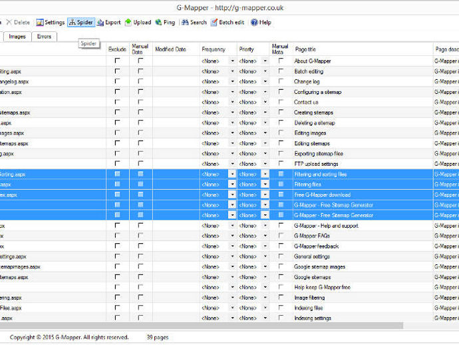Open the Batch edit tool

click(228, 22)
